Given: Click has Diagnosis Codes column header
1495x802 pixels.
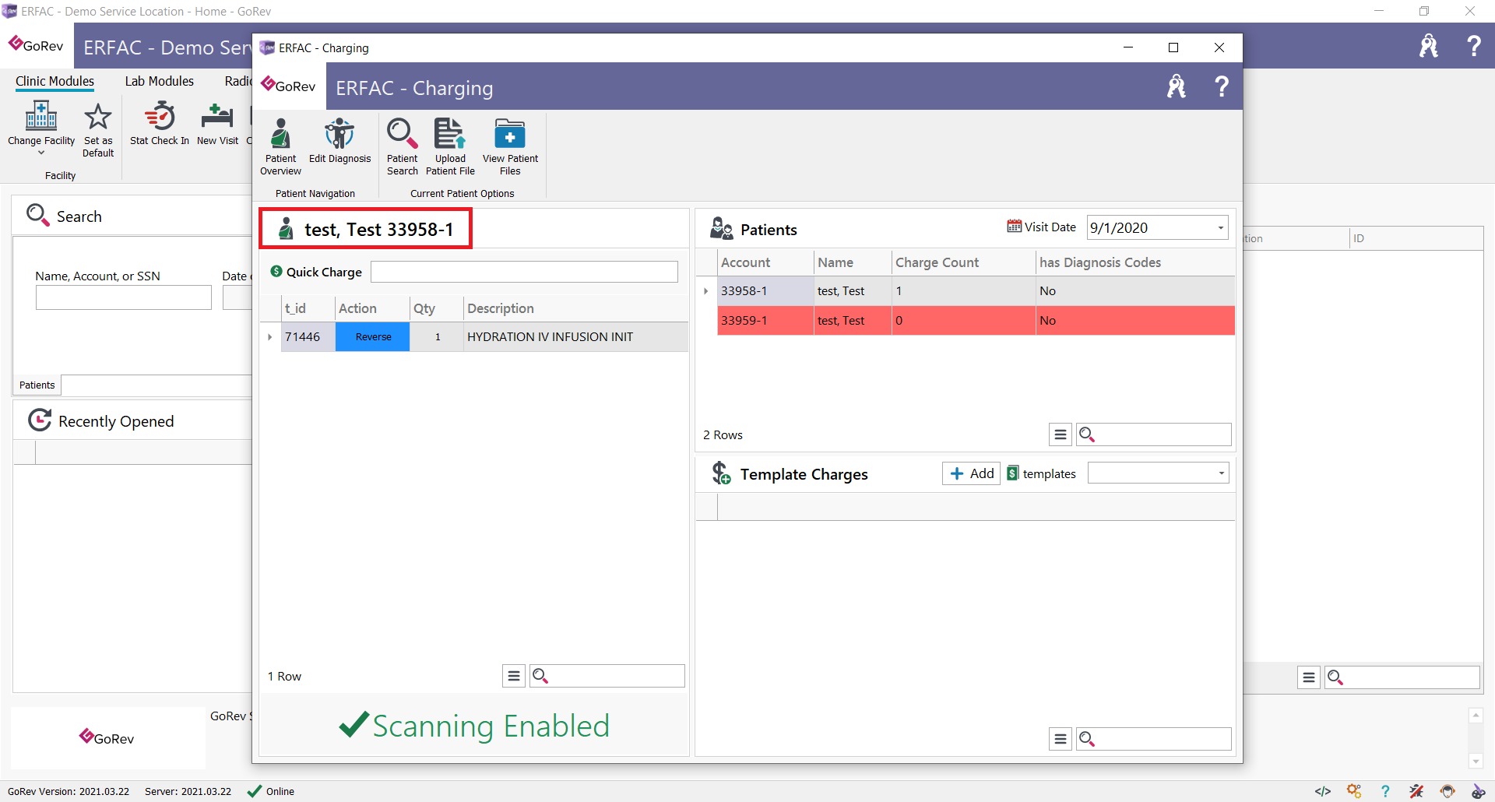Looking at the screenshot, I should pyautogui.click(x=1134, y=263).
